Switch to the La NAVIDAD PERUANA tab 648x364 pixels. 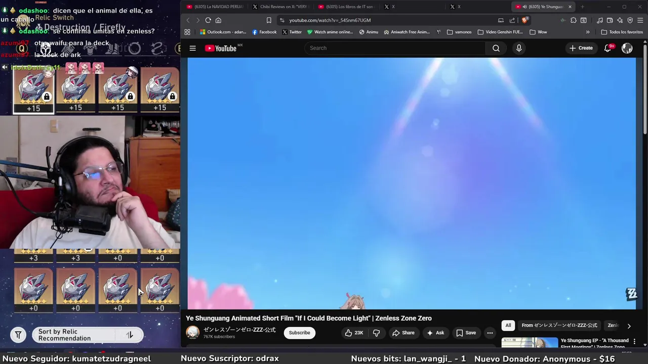coord(215,7)
